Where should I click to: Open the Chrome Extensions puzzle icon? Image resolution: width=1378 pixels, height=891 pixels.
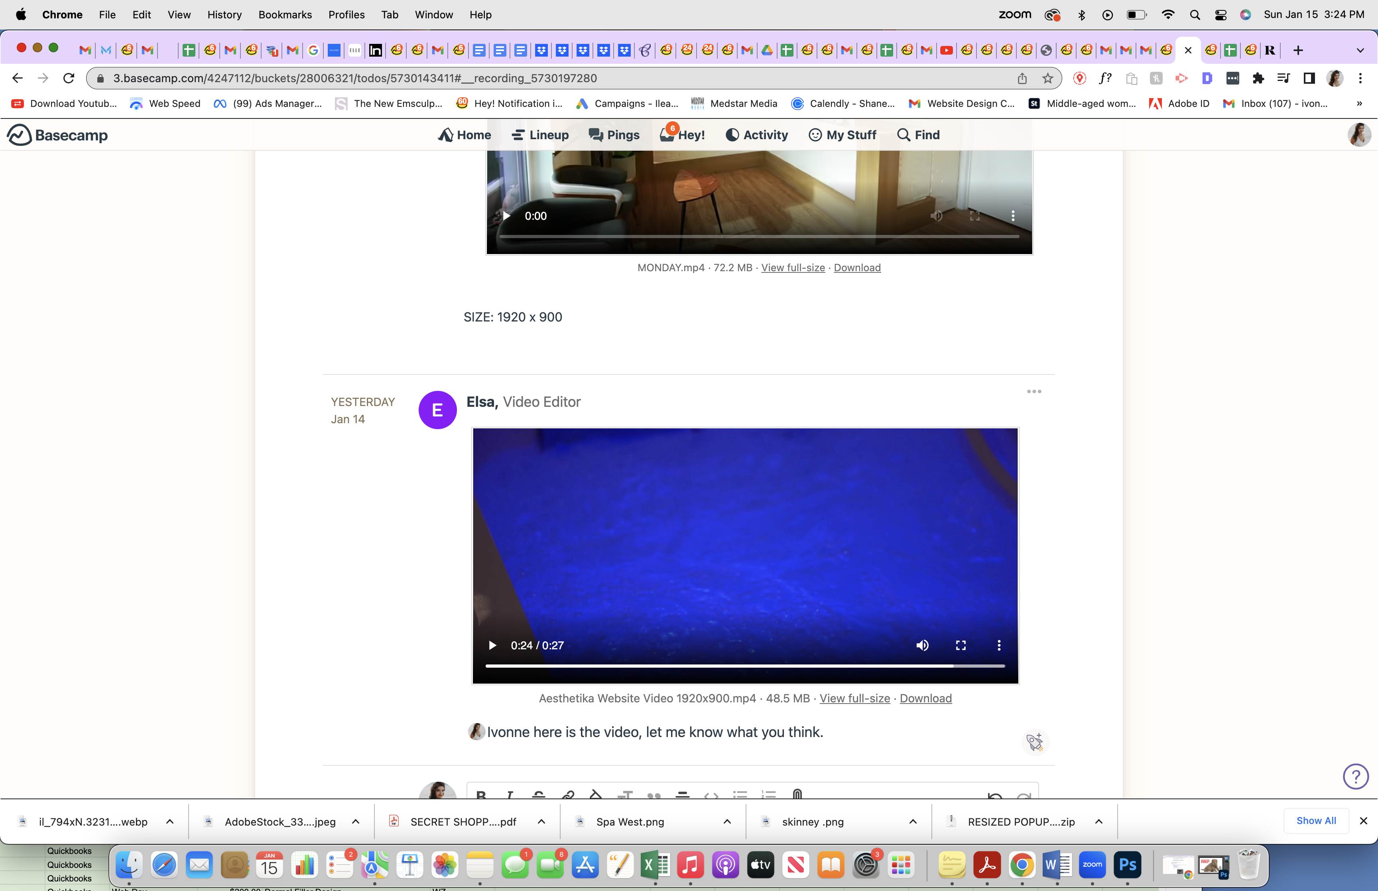(x=1258, y=78)
